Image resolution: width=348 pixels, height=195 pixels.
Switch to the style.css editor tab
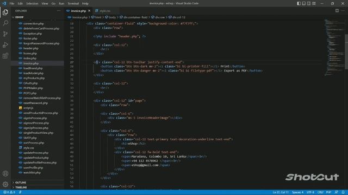tap(105, 11)
